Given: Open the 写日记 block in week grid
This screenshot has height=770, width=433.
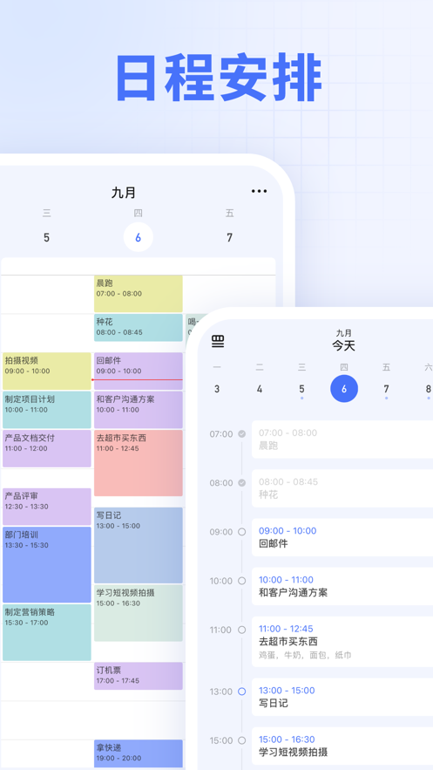Looking at the screenshot, I should point(139,545).
